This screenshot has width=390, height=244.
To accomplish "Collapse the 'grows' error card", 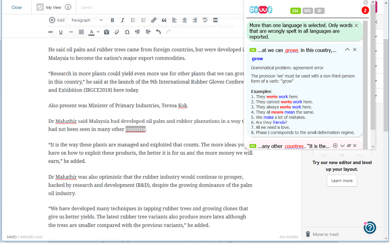I will (347, 49).
